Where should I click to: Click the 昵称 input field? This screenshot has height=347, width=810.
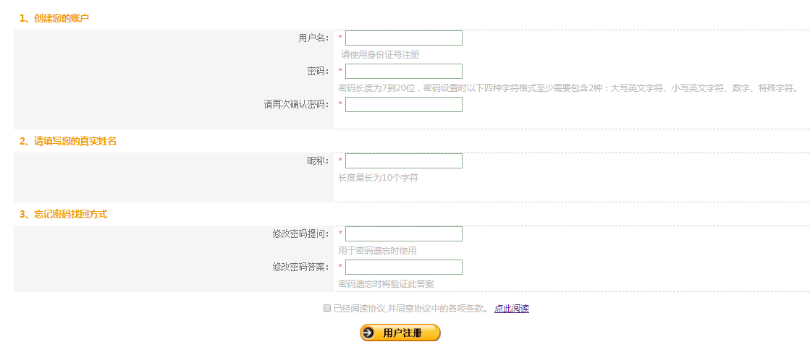pos(403,160)
